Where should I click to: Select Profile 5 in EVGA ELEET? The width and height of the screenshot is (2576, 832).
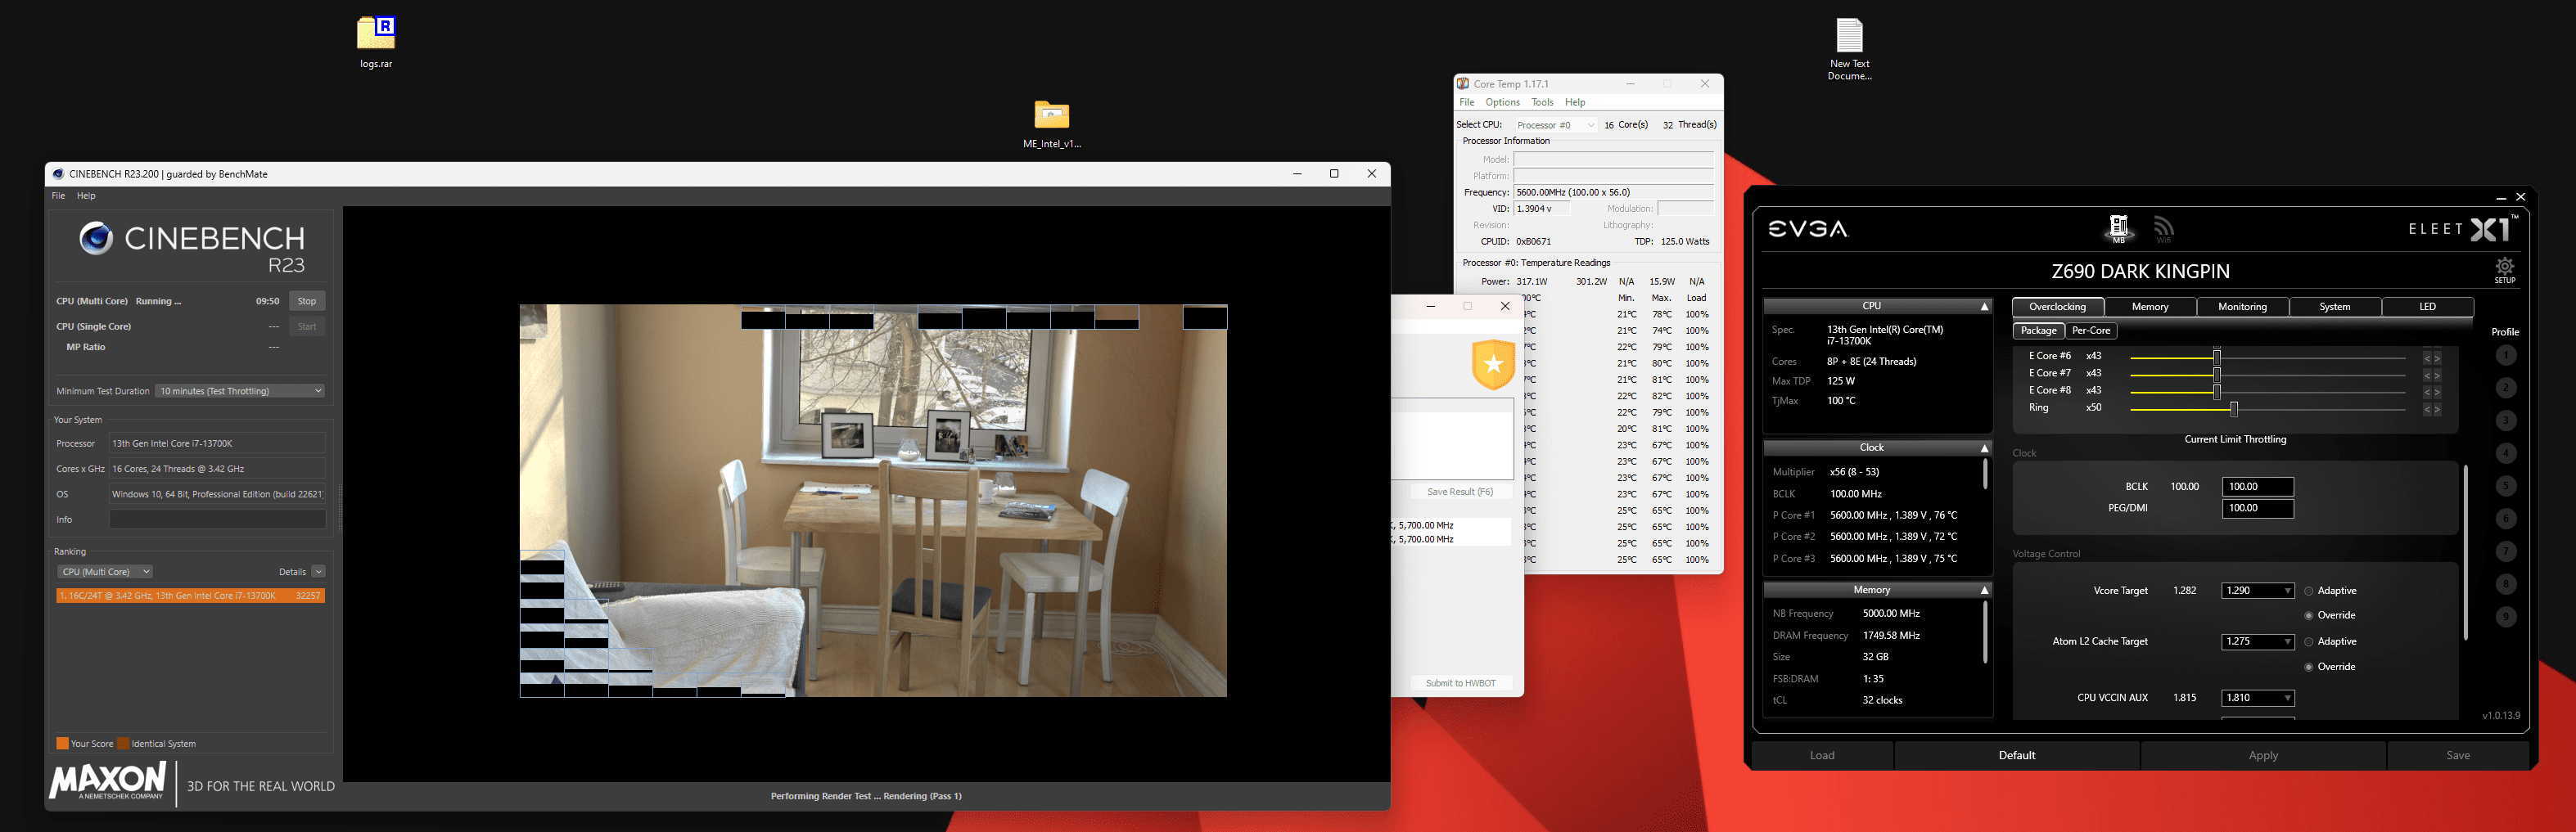2505,486
